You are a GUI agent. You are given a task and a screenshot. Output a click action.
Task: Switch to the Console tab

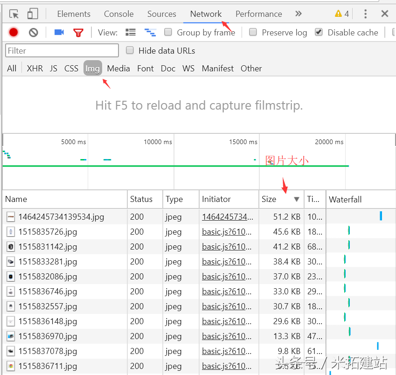tap(118, 14)
